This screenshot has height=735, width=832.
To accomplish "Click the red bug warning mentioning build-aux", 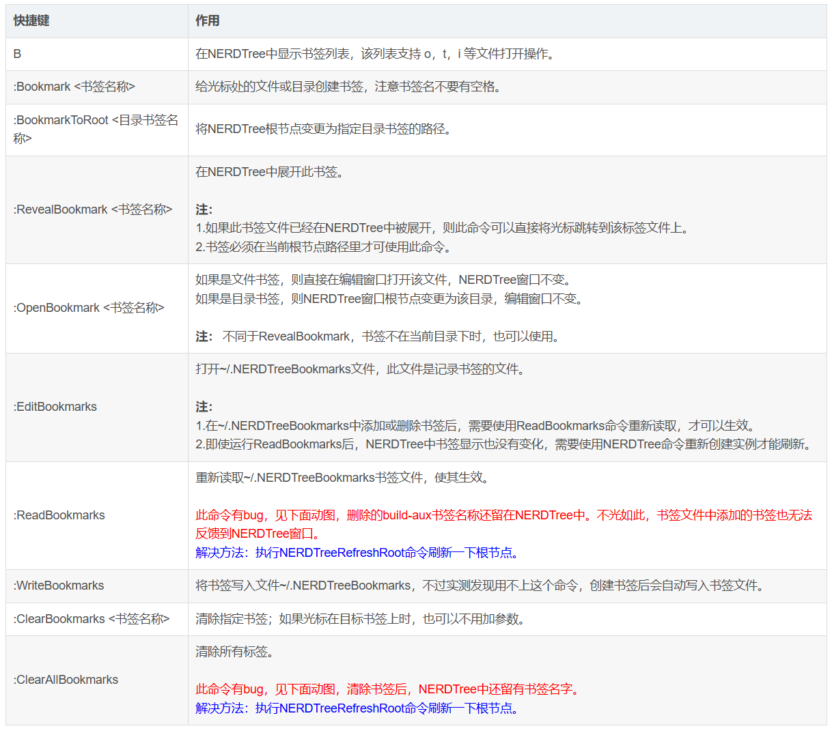I will (x=504, y=524).
